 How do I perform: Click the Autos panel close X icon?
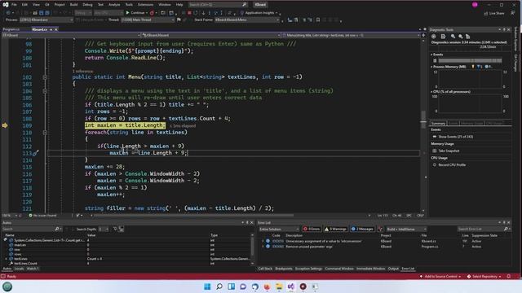coord(252,222)
